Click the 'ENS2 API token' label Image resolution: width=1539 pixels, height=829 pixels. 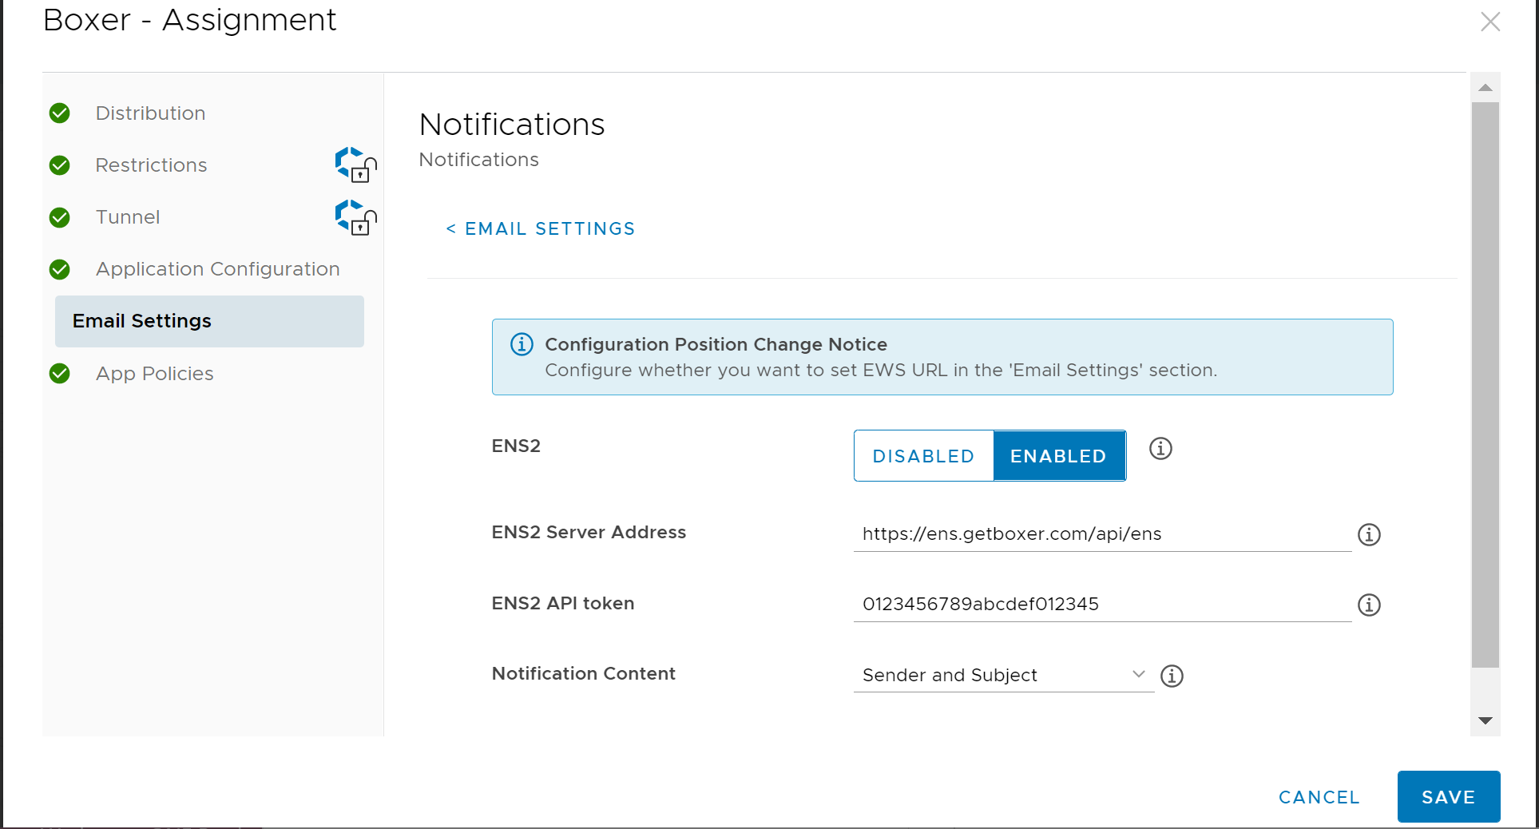[563, 603]
